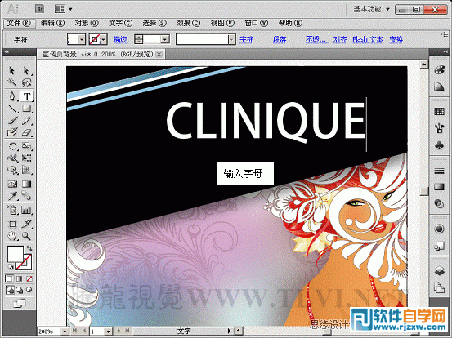Activate the Hand tool
The width and height of the screenshot is (452, 338).
tap(12, 236)
